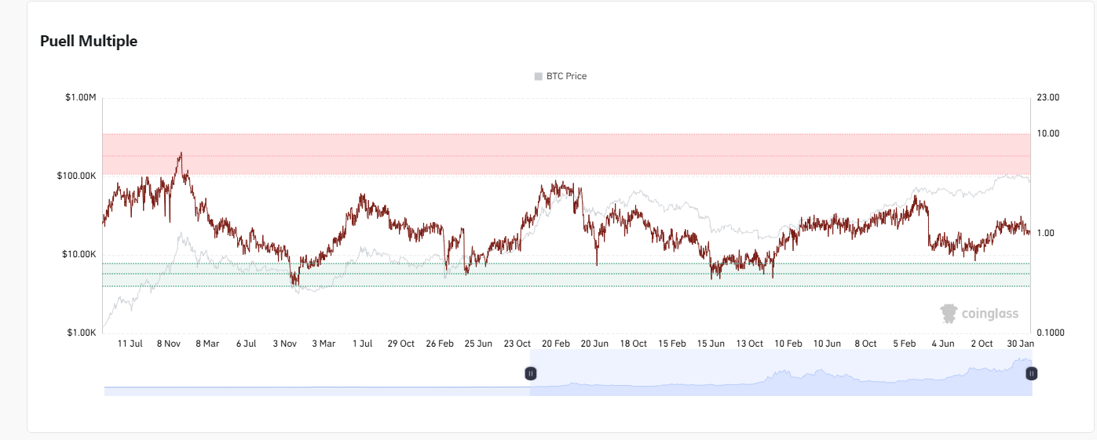Click the 30 Jan x-axis date label
Screen dimensions: 1097x440
[x=1021, y=344]
